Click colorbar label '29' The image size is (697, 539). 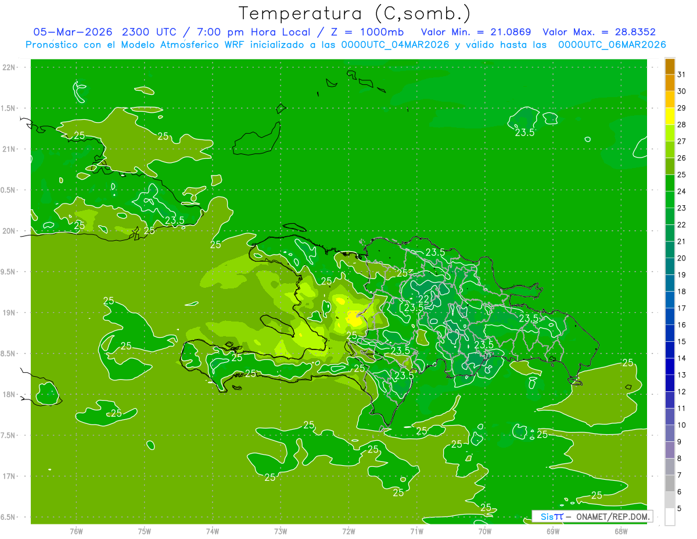coord(681,108)
